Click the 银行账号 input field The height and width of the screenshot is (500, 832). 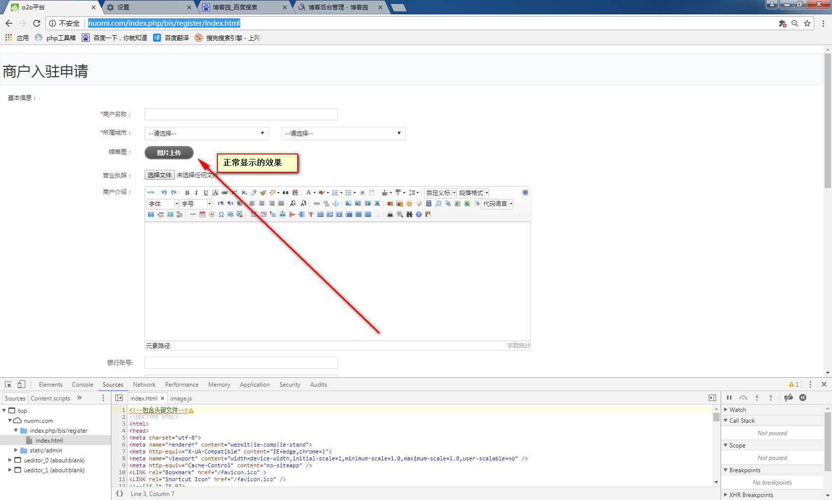(241, 363)
